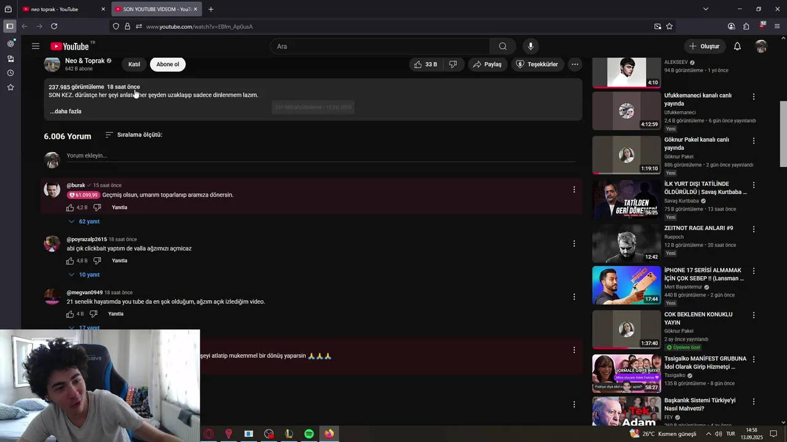Click the Ara search input field
Viewport: 787px width, 442px height.
[x=380, y=46]
